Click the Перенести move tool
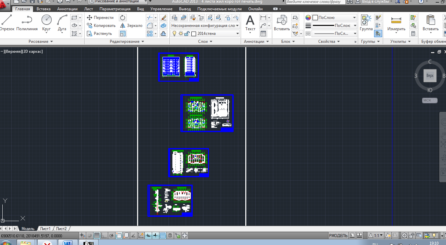 click(x=100, y=18)
